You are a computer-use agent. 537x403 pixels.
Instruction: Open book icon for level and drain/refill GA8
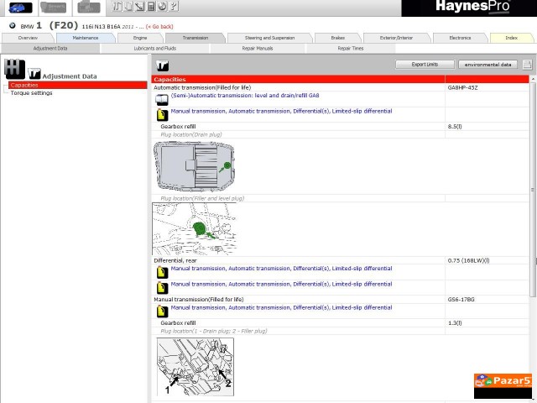163,98
